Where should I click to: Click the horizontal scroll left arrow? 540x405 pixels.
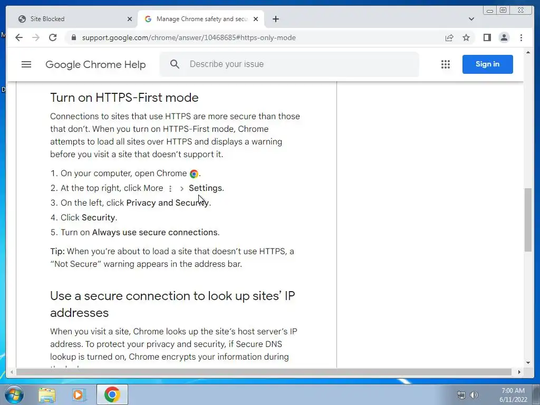point(12,372)
